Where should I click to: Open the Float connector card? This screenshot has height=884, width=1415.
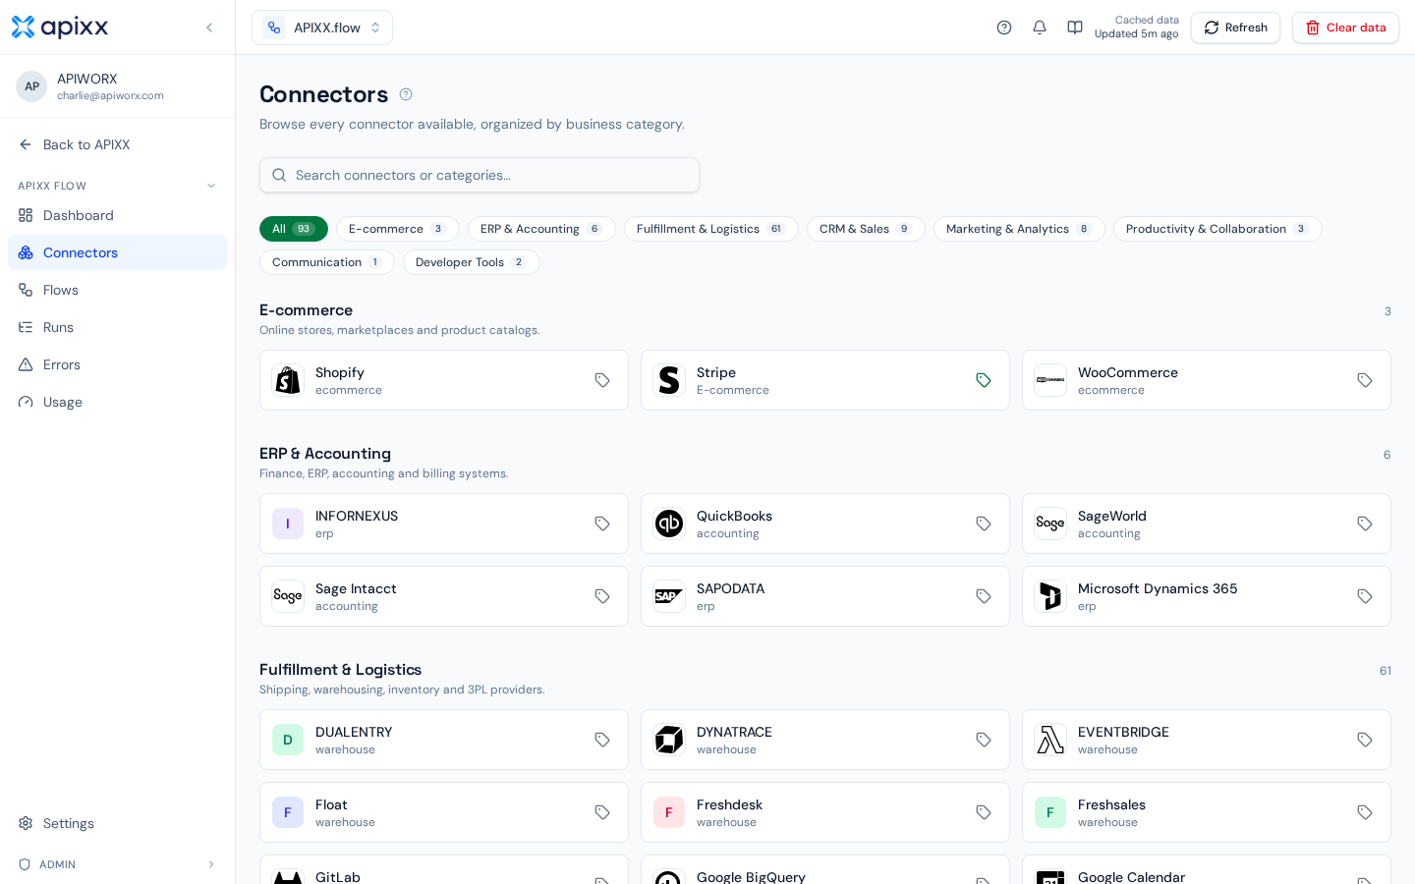point(444,812)
